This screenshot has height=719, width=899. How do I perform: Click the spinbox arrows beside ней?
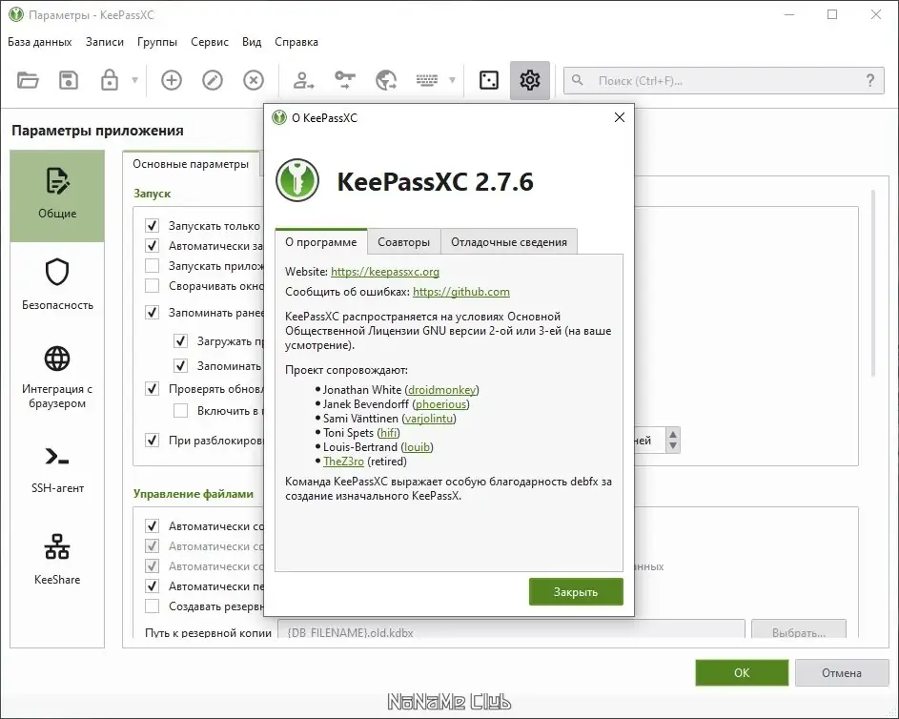[673, 441]
